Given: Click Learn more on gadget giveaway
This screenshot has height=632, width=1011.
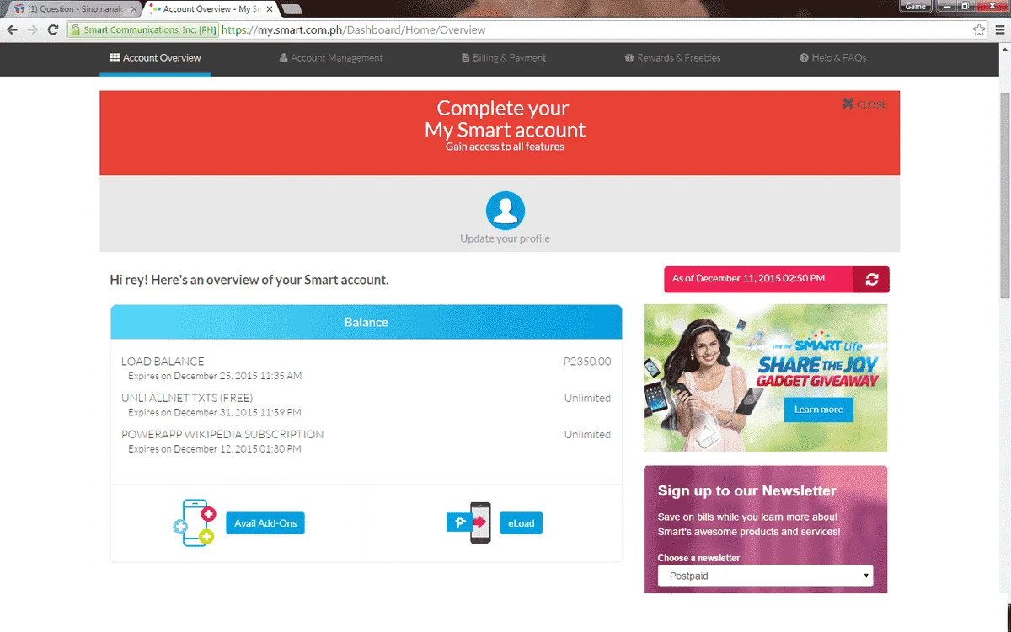Looking at the screenshot, I should [x=819, y=410].
